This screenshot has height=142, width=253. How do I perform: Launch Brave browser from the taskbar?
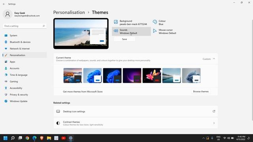point(42,138)
